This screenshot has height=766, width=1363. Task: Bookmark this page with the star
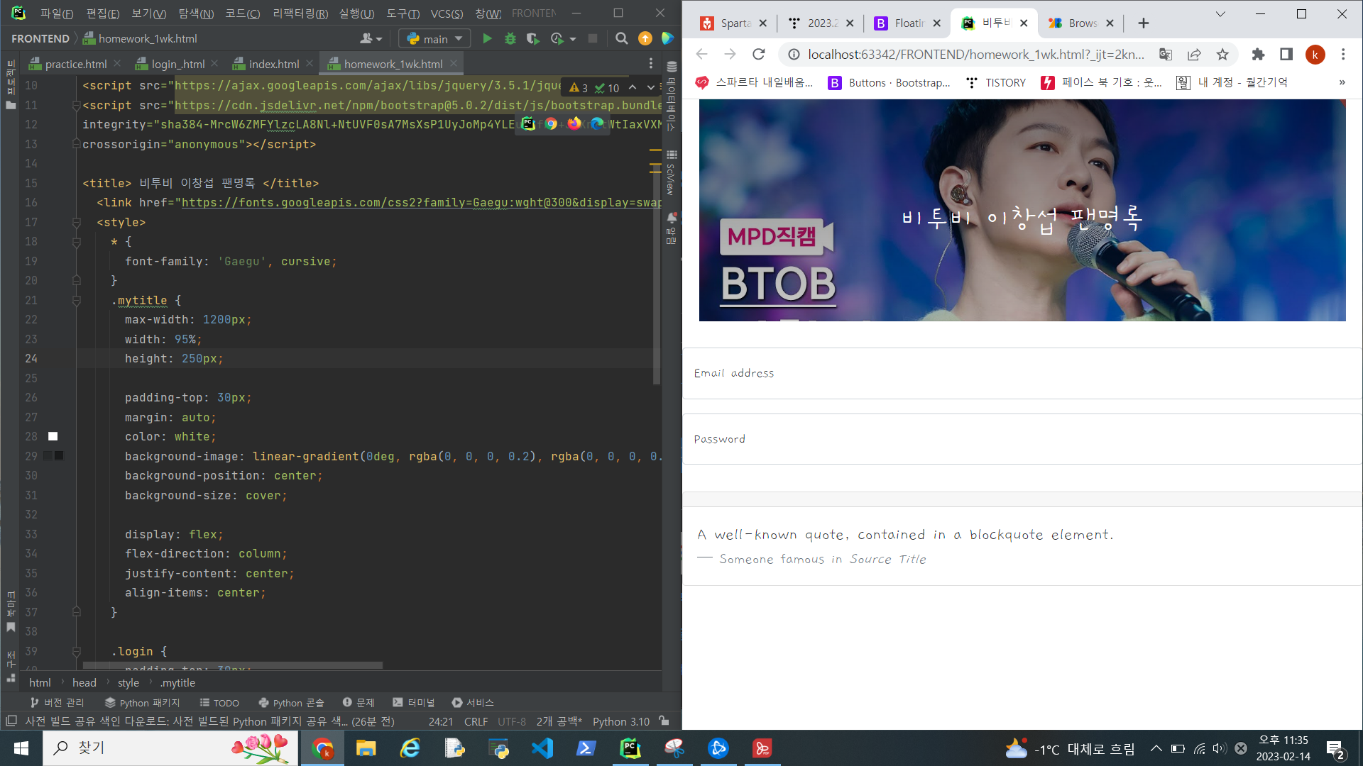pos(1222,54)
